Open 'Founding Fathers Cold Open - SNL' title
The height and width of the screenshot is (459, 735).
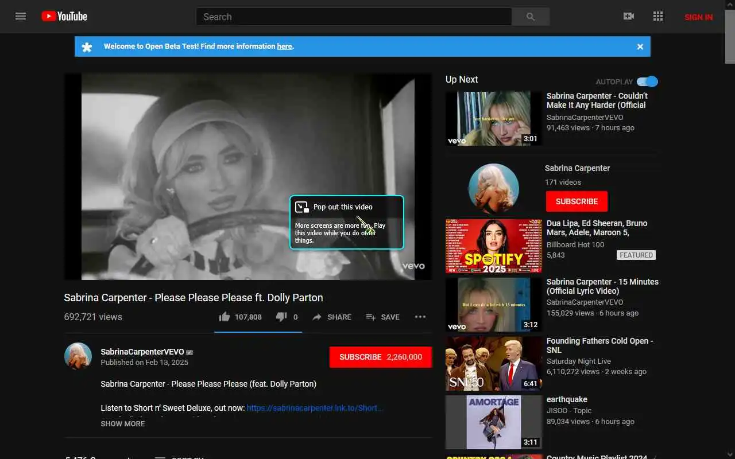(x=600, y=345)
